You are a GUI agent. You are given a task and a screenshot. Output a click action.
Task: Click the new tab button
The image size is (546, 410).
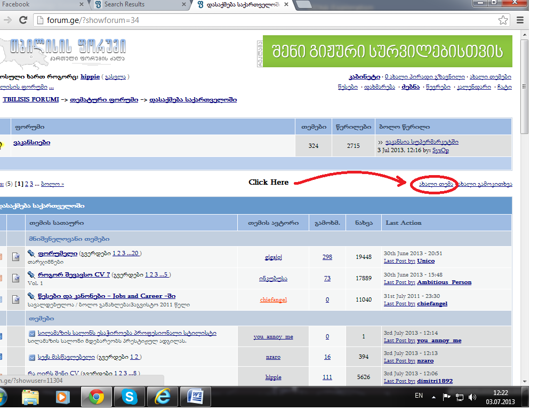[304, 5]
